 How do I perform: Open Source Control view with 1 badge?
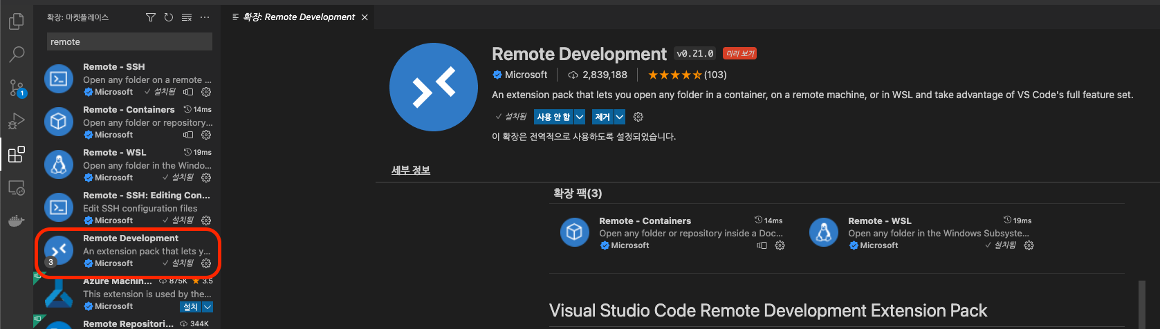click(17, 87)
